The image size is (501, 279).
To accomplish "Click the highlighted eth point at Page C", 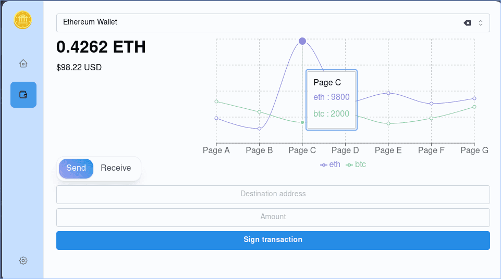I will 302,41.
